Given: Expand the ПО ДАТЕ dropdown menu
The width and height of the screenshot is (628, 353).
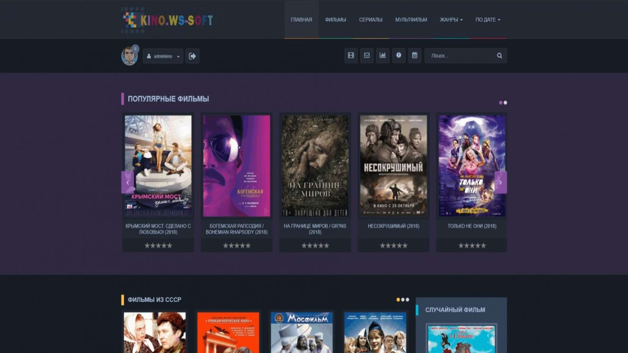Looking at the screenshot, I should (488, 20).
